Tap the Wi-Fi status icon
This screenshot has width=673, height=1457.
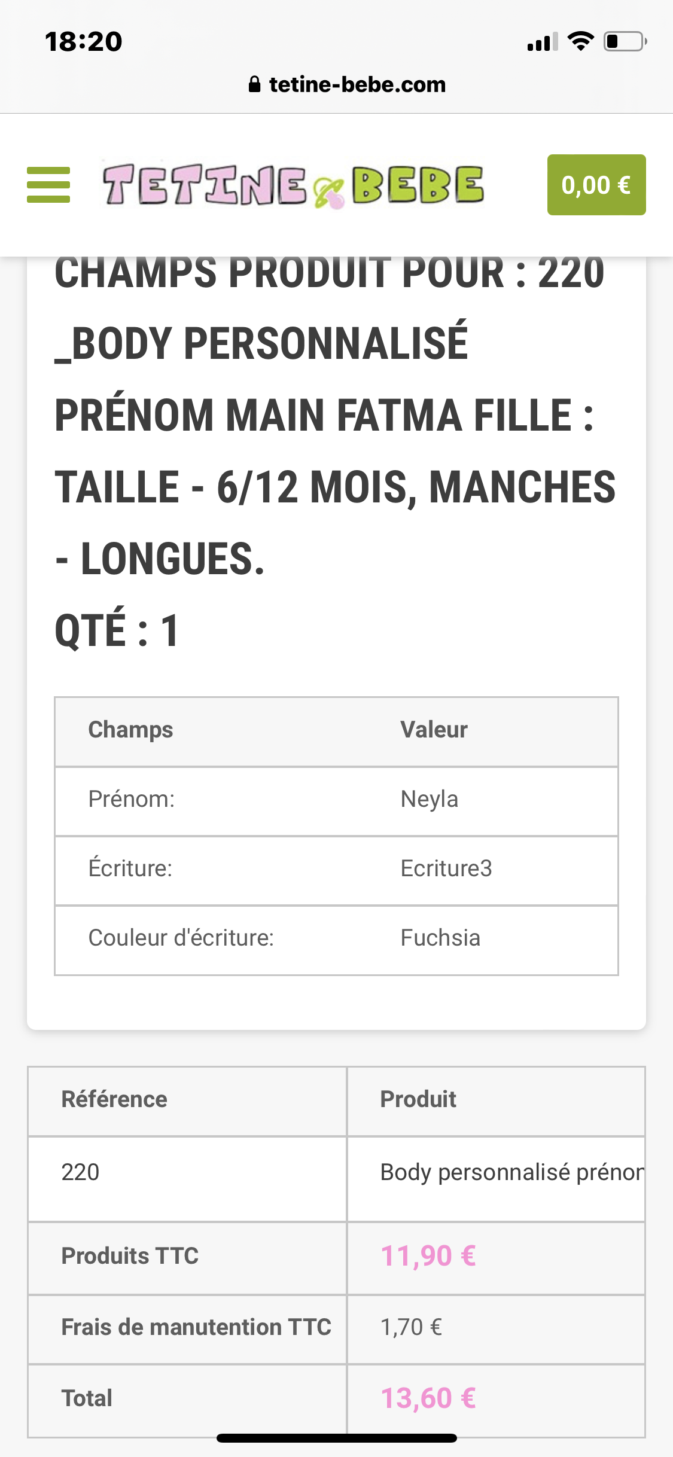pos(580,41)
